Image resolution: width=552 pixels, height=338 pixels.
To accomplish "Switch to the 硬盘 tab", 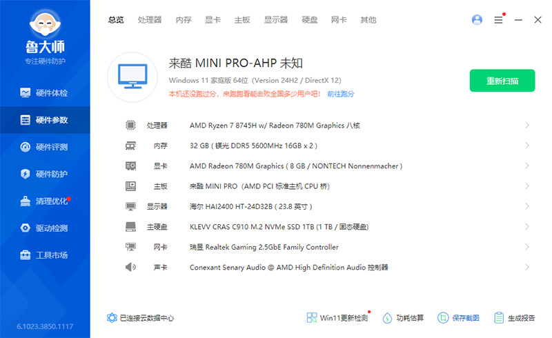I will pos(310,20).
